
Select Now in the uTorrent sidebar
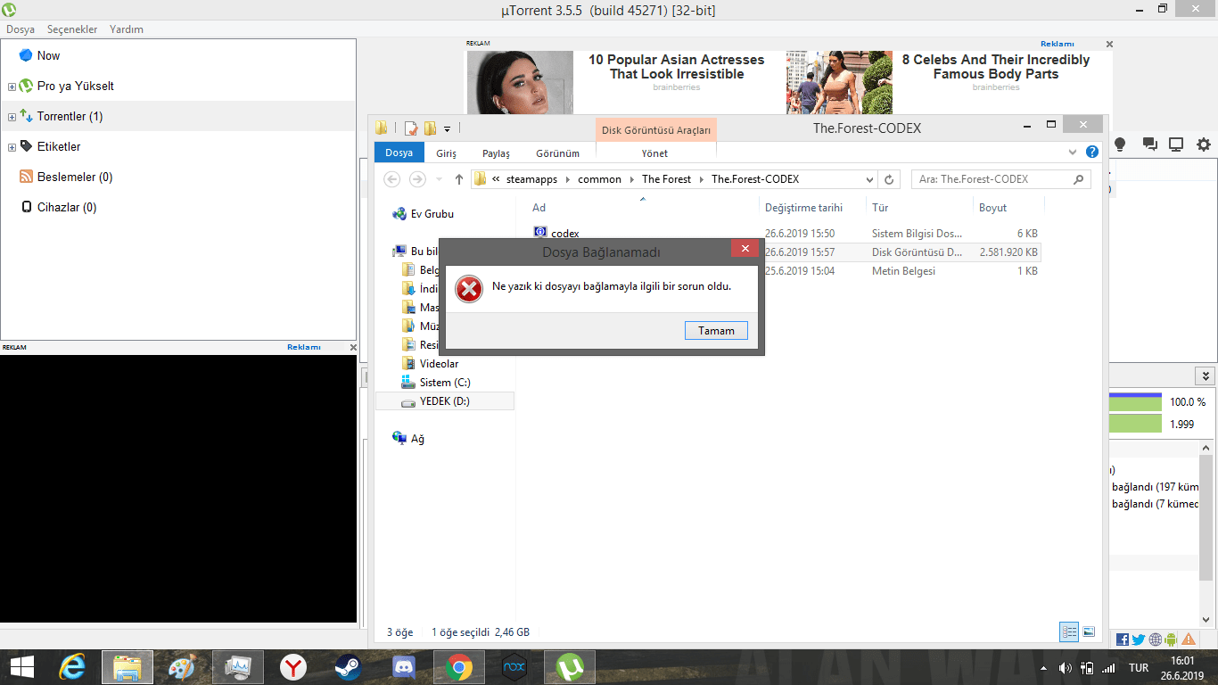(x=48, y=55)
